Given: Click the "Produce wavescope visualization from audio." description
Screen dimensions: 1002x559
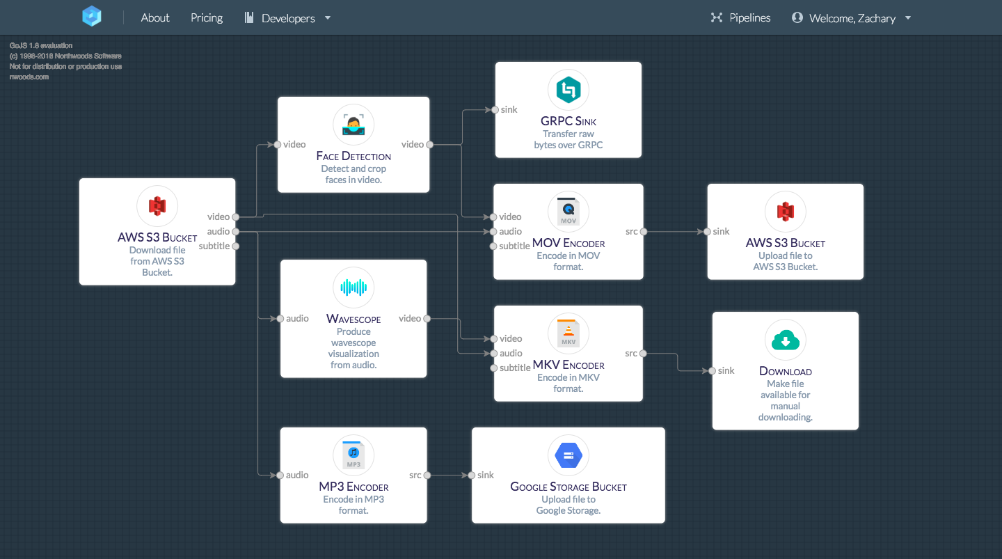Looking at the screenshot, I should click(x=353, y=348).
